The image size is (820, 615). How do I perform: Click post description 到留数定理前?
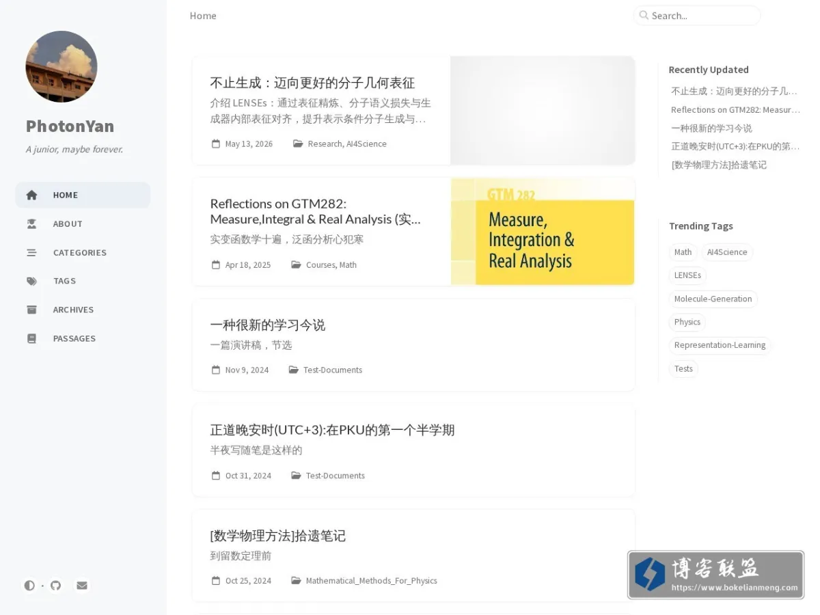pyautogui.click(x=241, y=556)
